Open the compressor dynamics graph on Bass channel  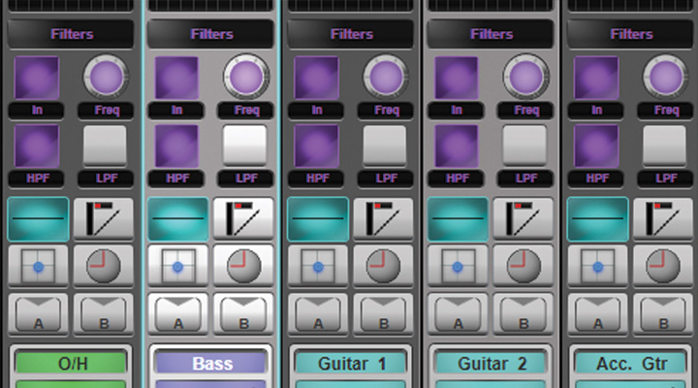[243, 219]
